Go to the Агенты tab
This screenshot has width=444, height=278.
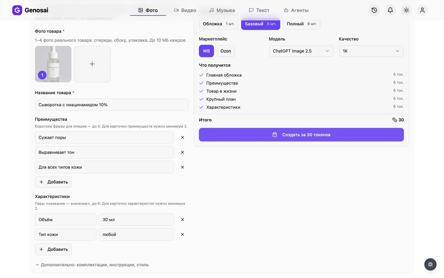[x=296, y=10]
